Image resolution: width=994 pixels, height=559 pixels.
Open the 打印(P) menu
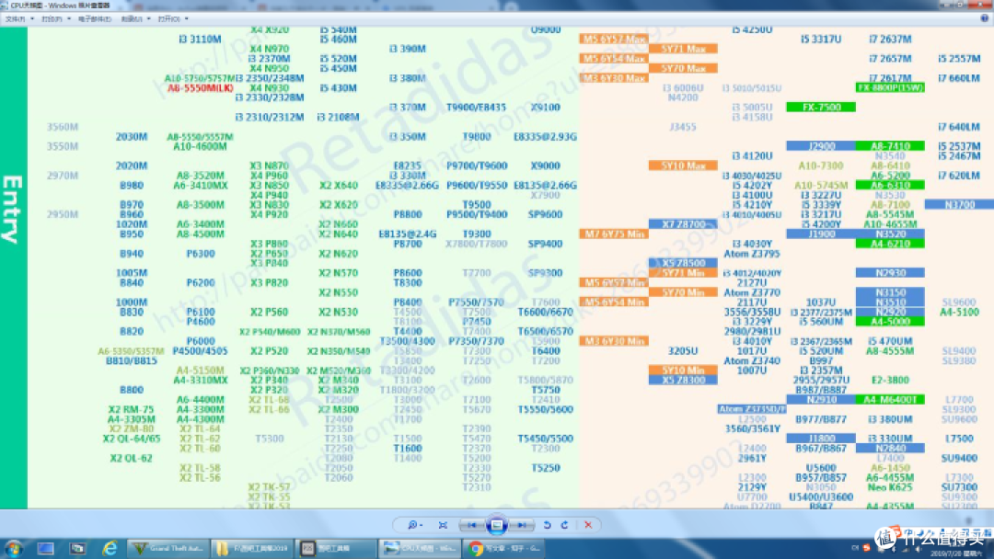(52, 19)
